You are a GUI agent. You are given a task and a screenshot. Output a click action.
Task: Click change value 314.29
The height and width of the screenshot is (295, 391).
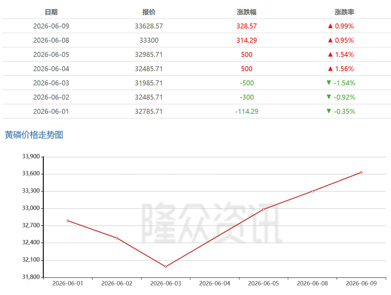(x=247, y=40)
